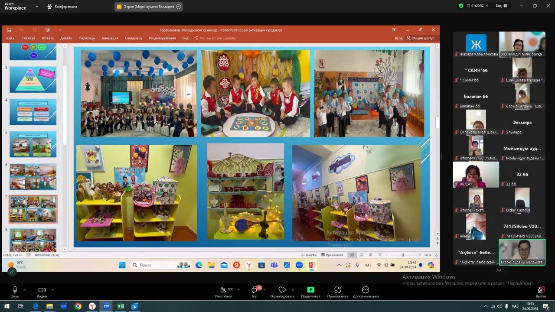Open options of the Экран screen-share tab

coord(178,6)
